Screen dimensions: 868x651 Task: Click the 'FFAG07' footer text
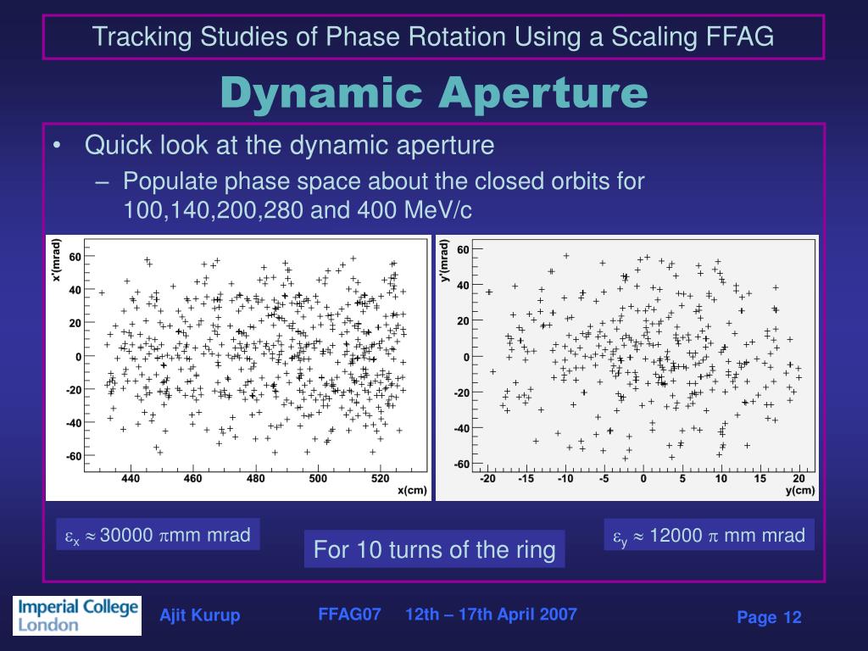click(x=349, y=614)
